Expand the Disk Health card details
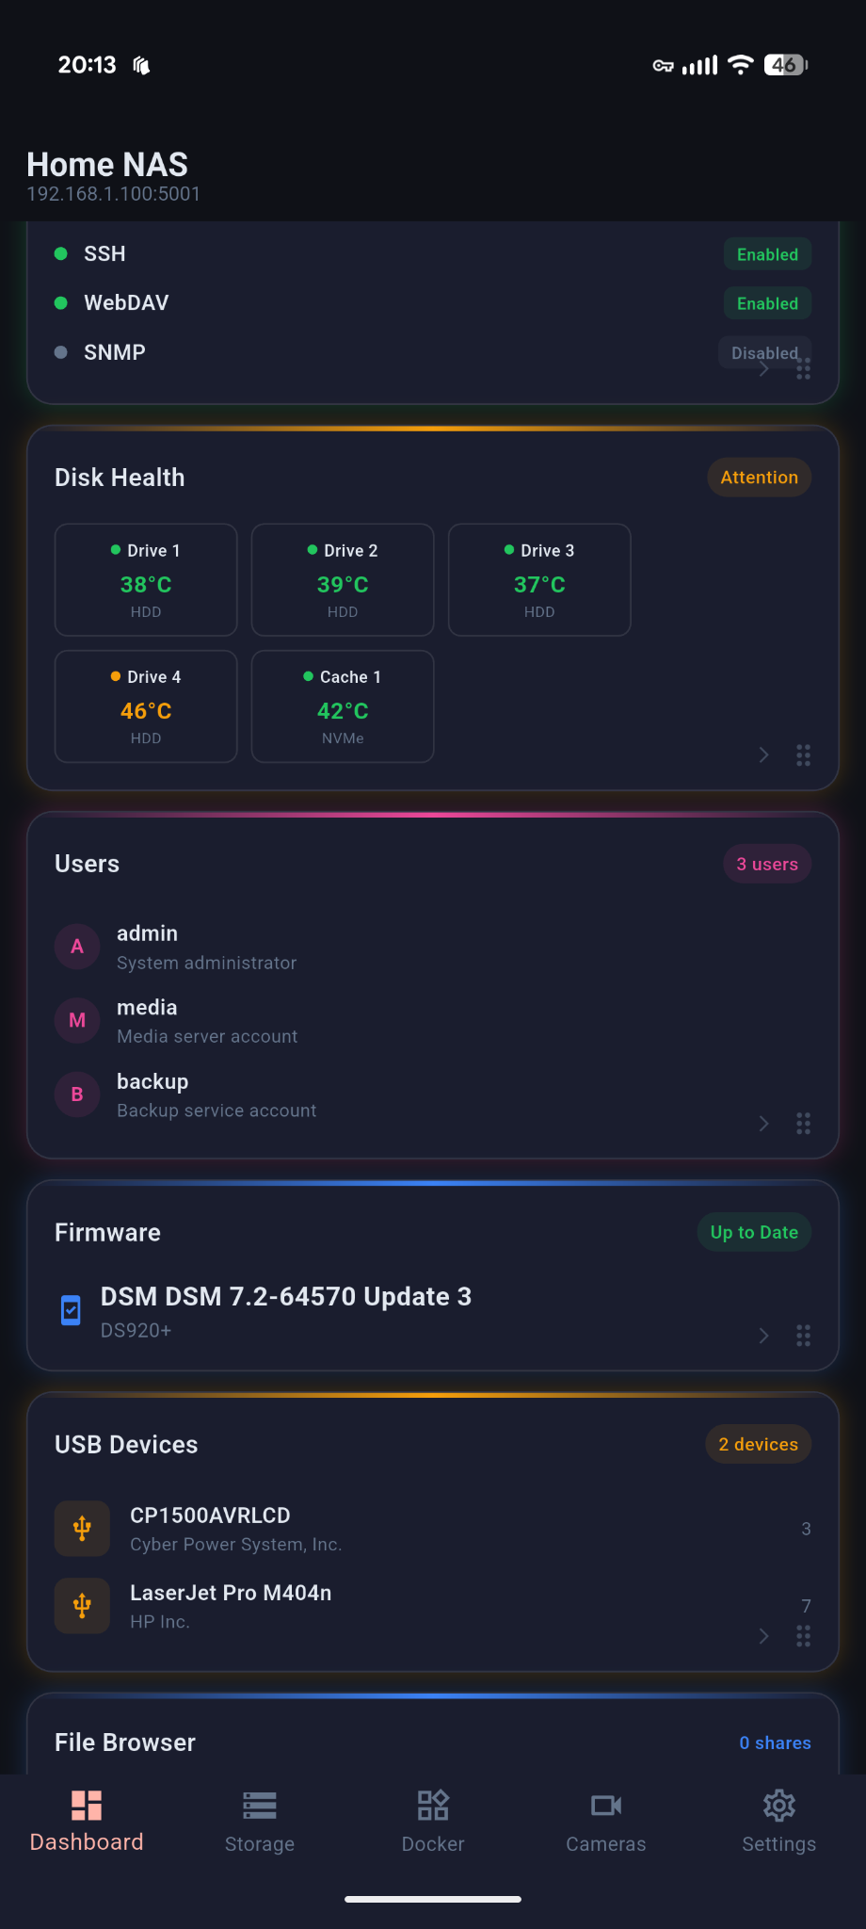The image size is (866, 1929). pos(762,754)
